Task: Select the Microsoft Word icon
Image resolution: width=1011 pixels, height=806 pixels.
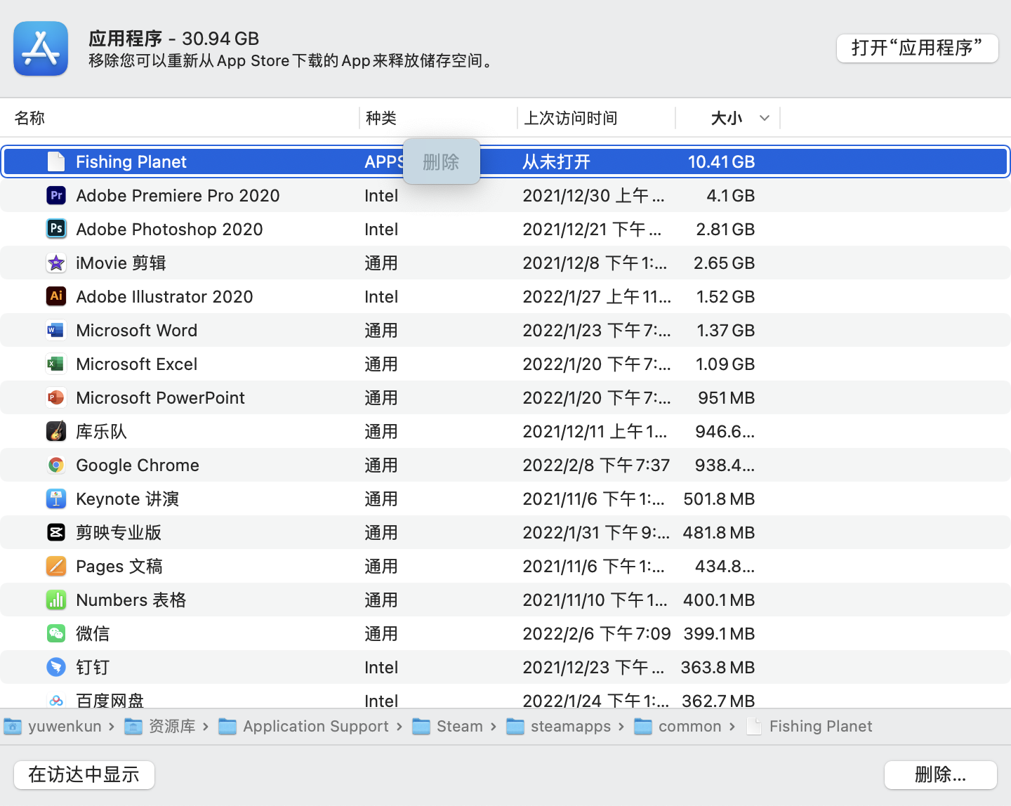Action: tap(56, 330)
